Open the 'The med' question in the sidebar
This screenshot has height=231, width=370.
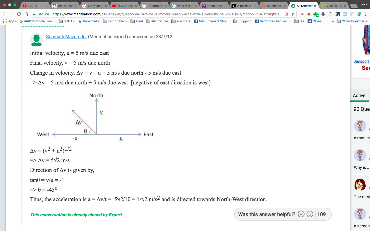[362, 197]
